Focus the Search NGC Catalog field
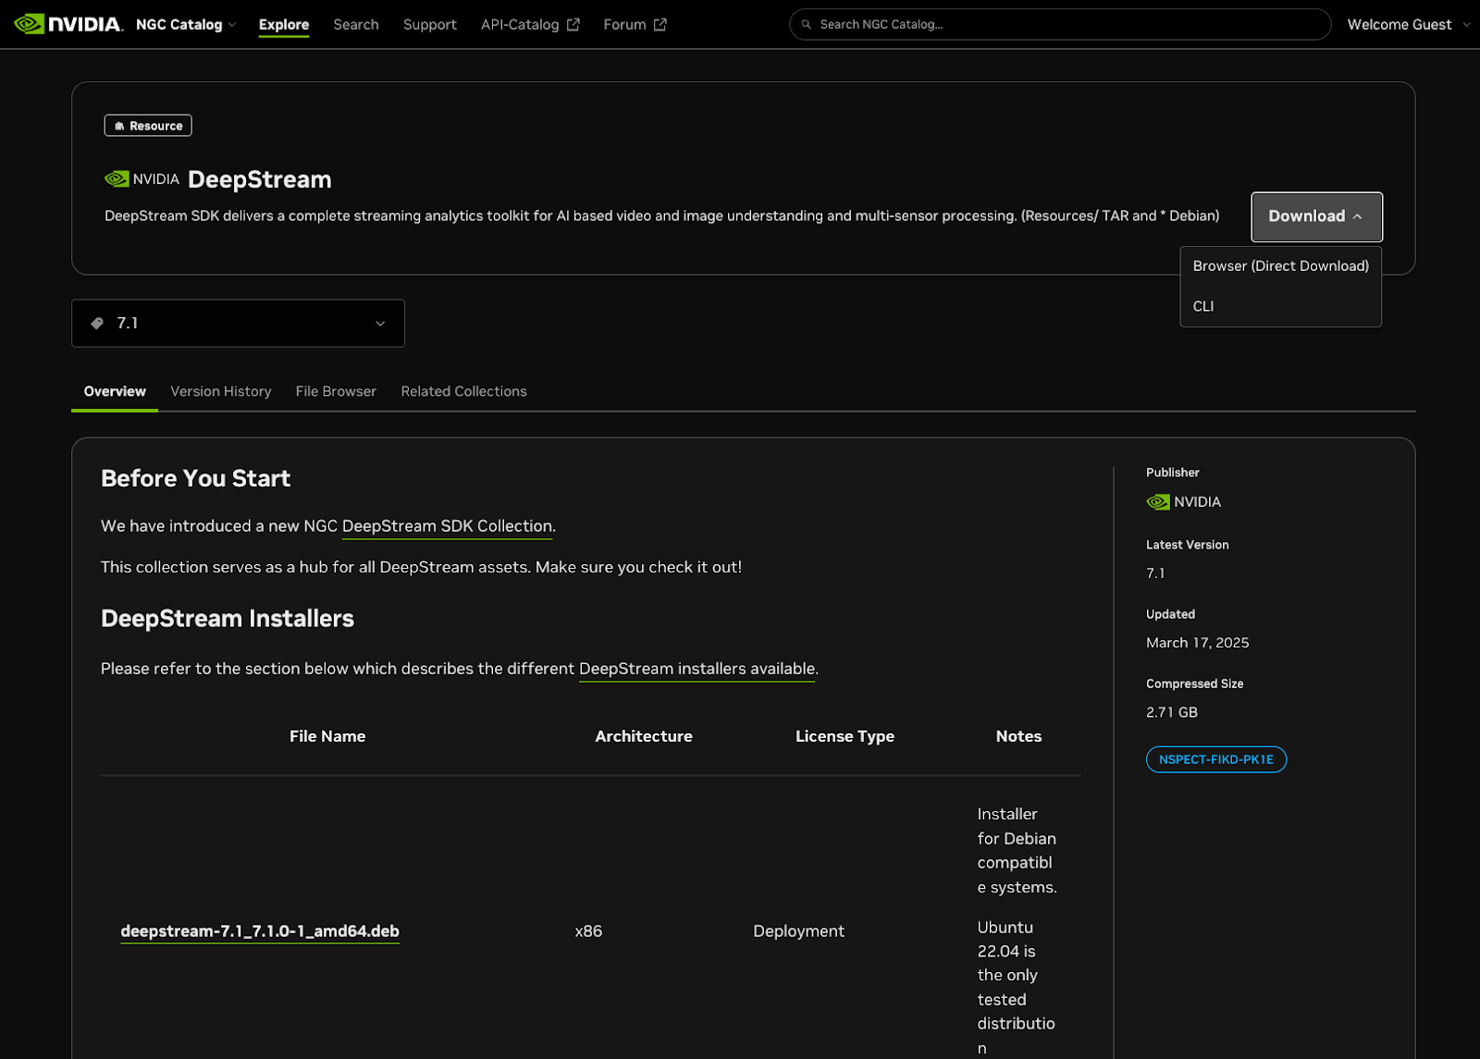Image resolution: width=1480 pixels, height=1059 pixels. pos(1060,24)
